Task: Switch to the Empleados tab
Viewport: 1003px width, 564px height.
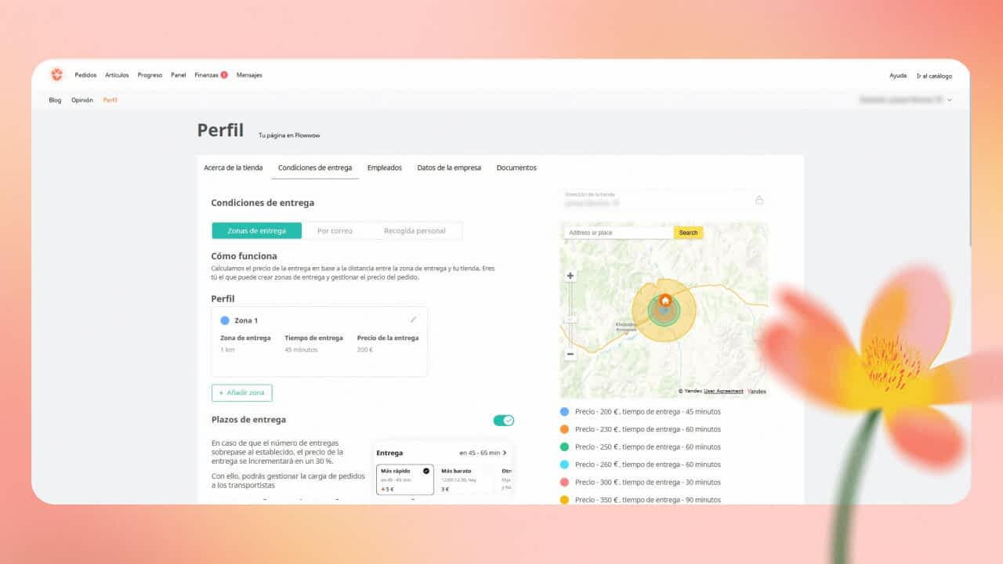Action: (384, 168)
